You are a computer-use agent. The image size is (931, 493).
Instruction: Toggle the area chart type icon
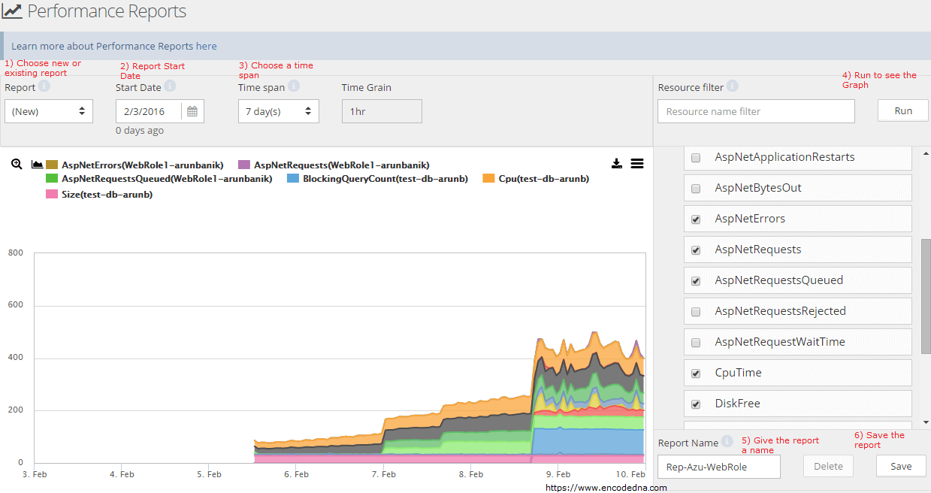[x=37, y=165]
